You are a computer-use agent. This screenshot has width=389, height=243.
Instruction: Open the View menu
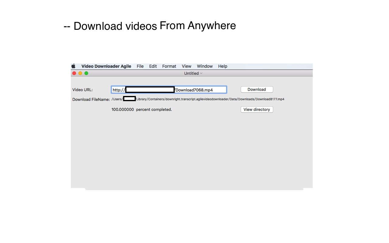187,66
